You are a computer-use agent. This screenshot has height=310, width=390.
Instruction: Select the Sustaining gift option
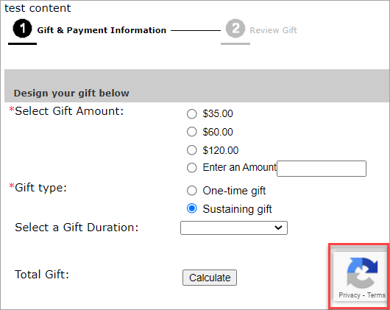click(192, 208)
